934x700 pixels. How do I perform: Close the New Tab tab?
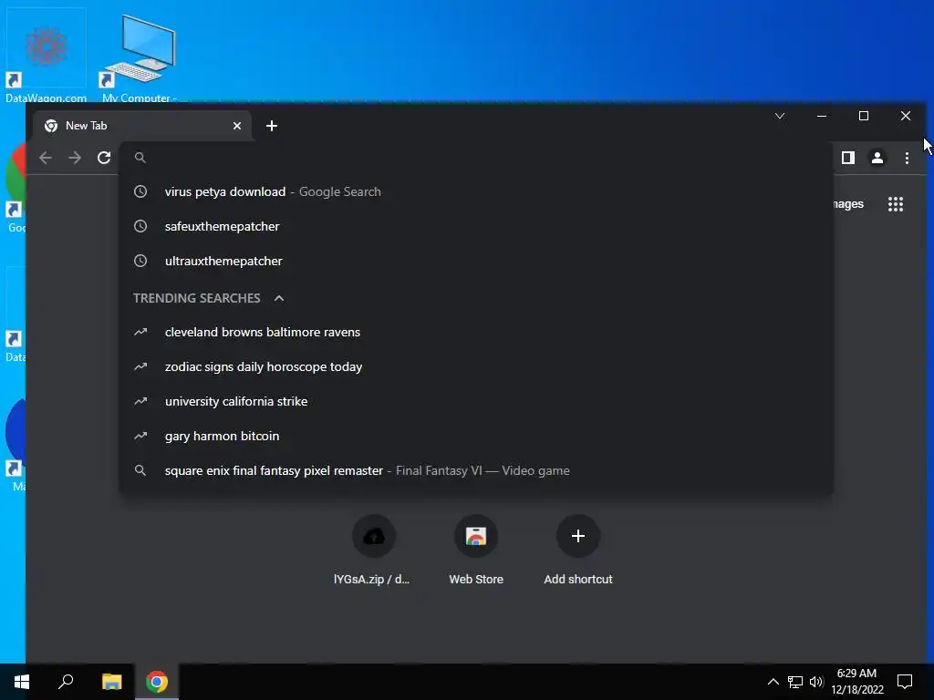click(x=237, y=126)
